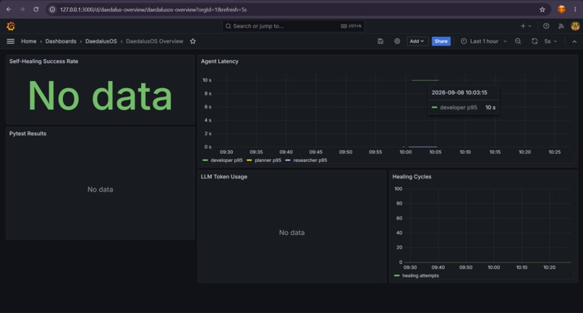Click the 100 label on Healing Cycles axis
The width and height of the screenshot is (583, 313).
pos(399,189)
